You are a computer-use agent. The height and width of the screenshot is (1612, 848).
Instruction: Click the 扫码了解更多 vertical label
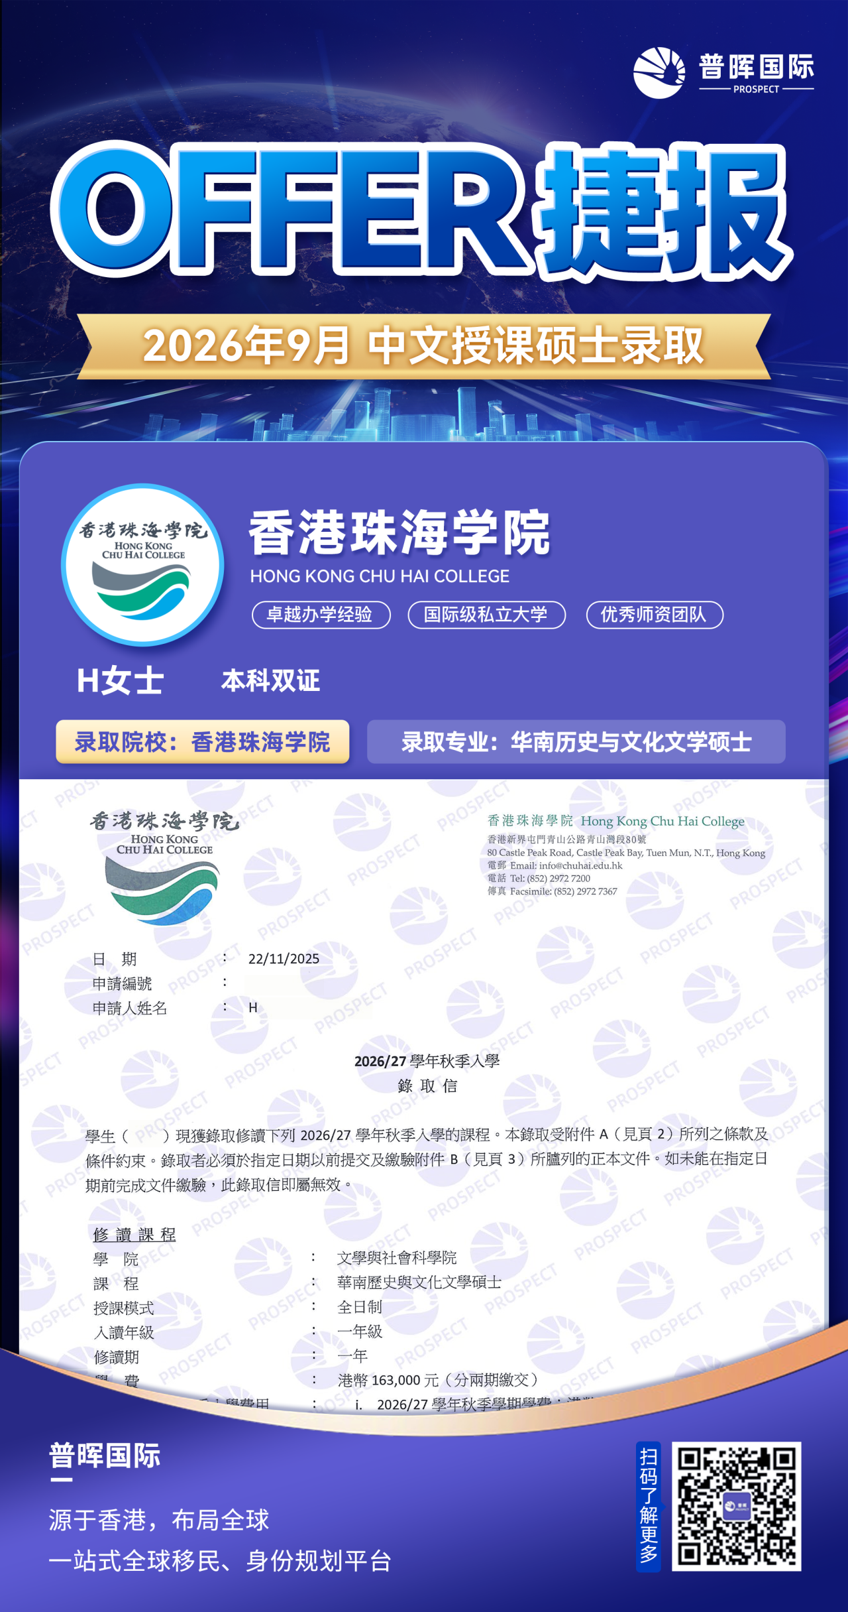click(649, 1505)
